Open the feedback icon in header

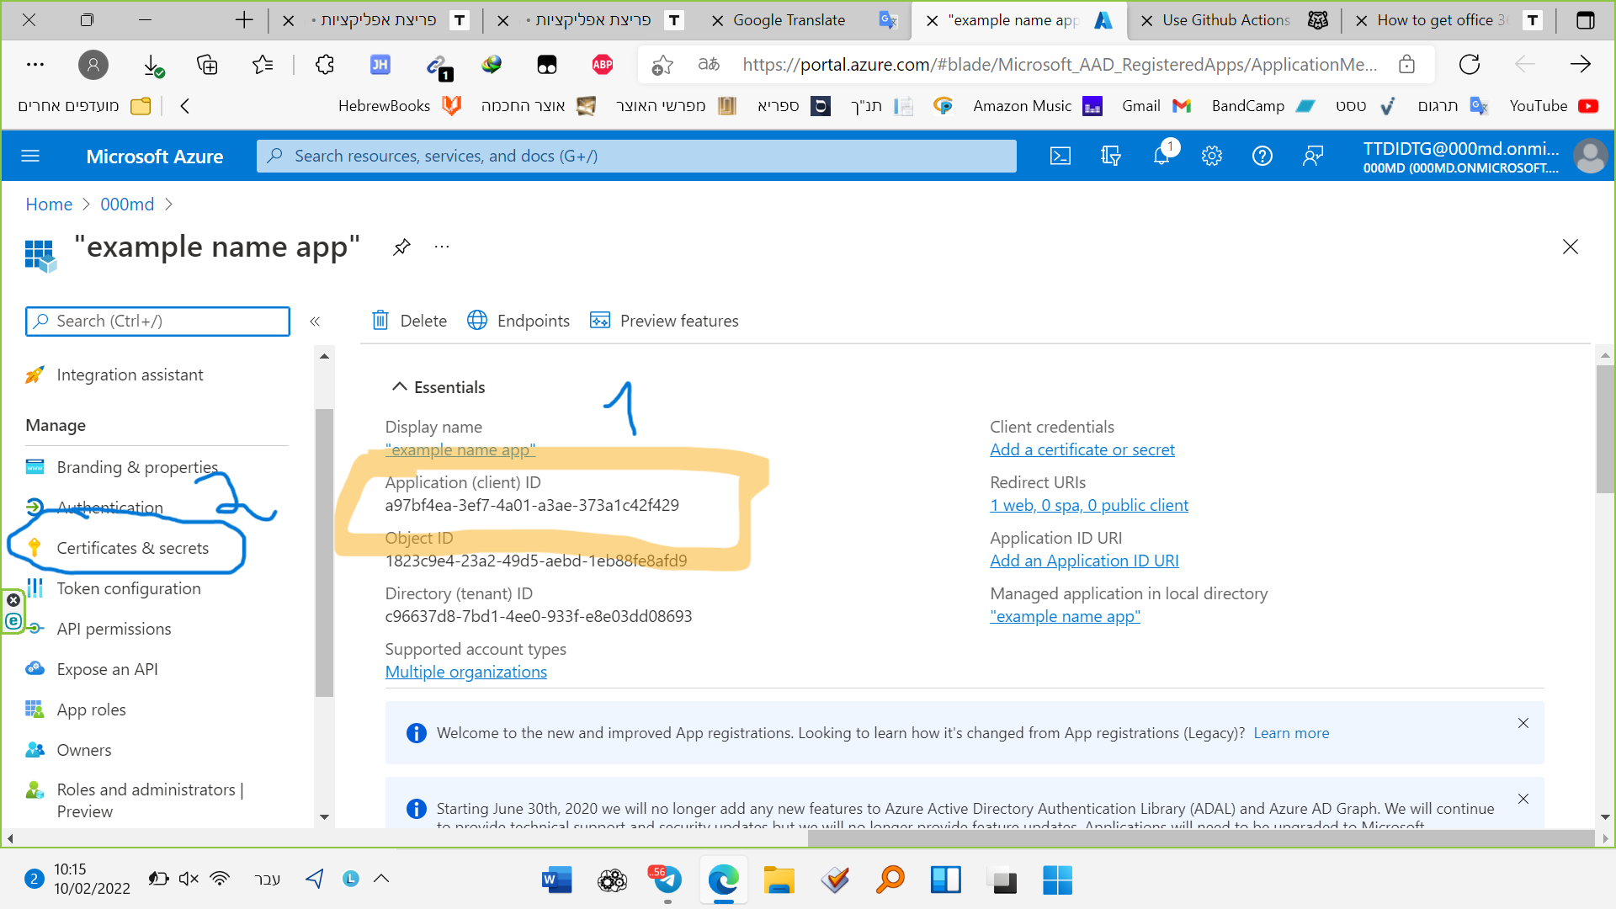1313,156
